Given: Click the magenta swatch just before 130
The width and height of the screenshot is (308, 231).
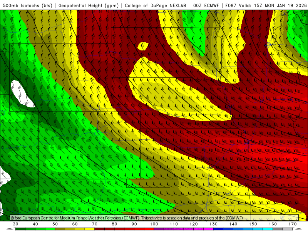Looking at the screenshot, I should 208,229.
